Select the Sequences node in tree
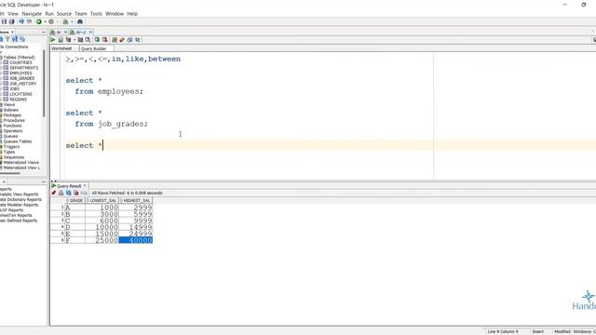 coord(14,157)
